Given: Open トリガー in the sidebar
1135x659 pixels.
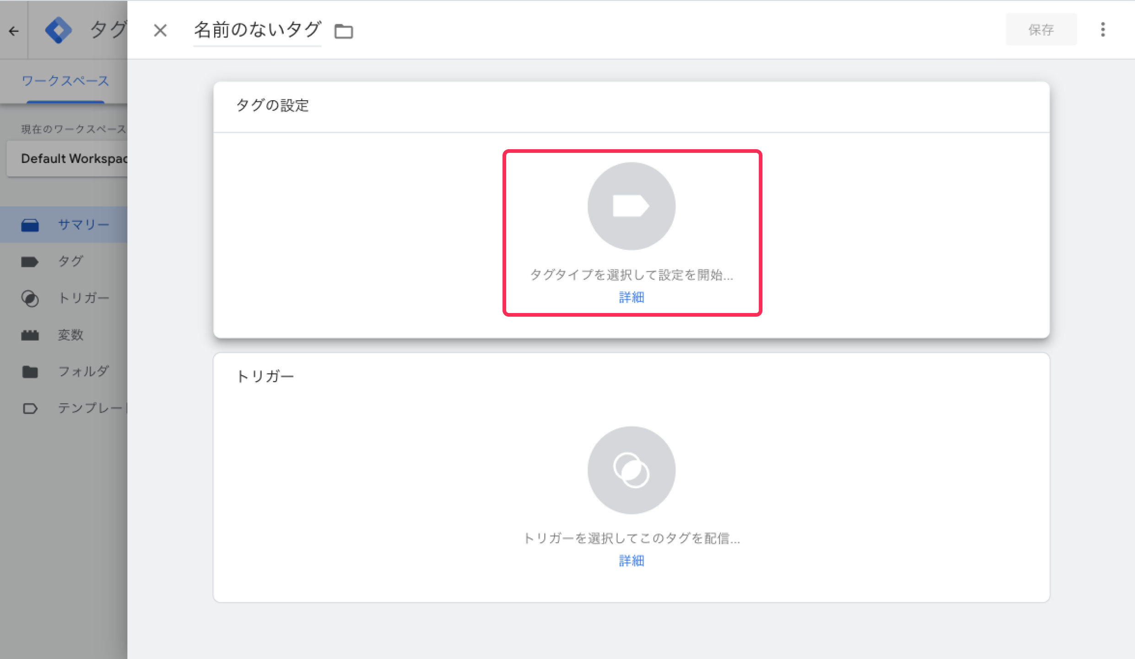Looking at the screenshot, I should [83, 298].
